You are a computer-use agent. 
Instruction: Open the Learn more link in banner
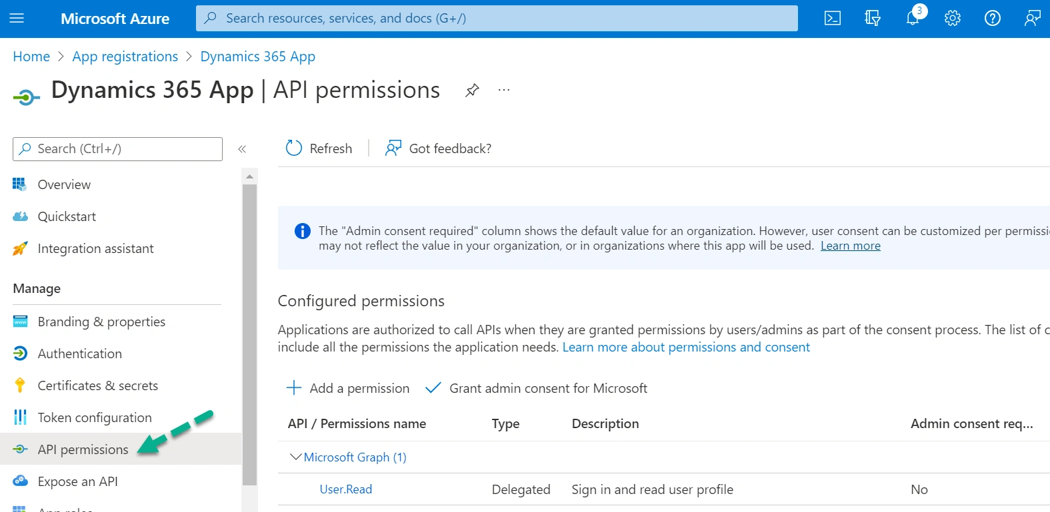pos(851,246)
